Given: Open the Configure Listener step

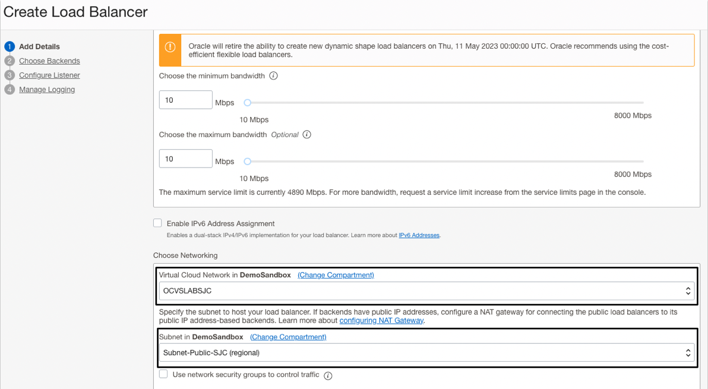Looking at the screenshot, I should click(x=49, y=75).
